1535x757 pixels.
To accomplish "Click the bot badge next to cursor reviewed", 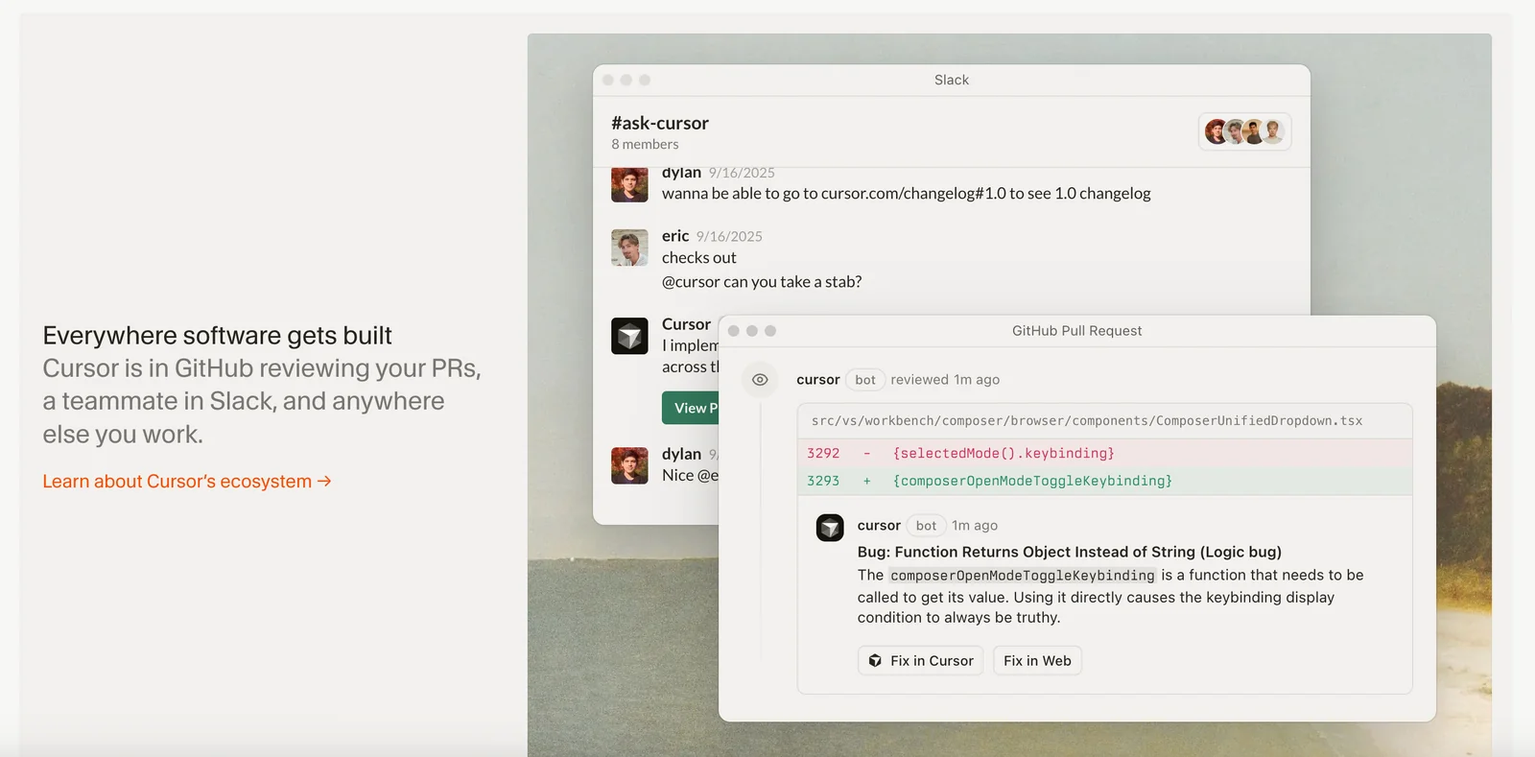I will pos(864,380).
